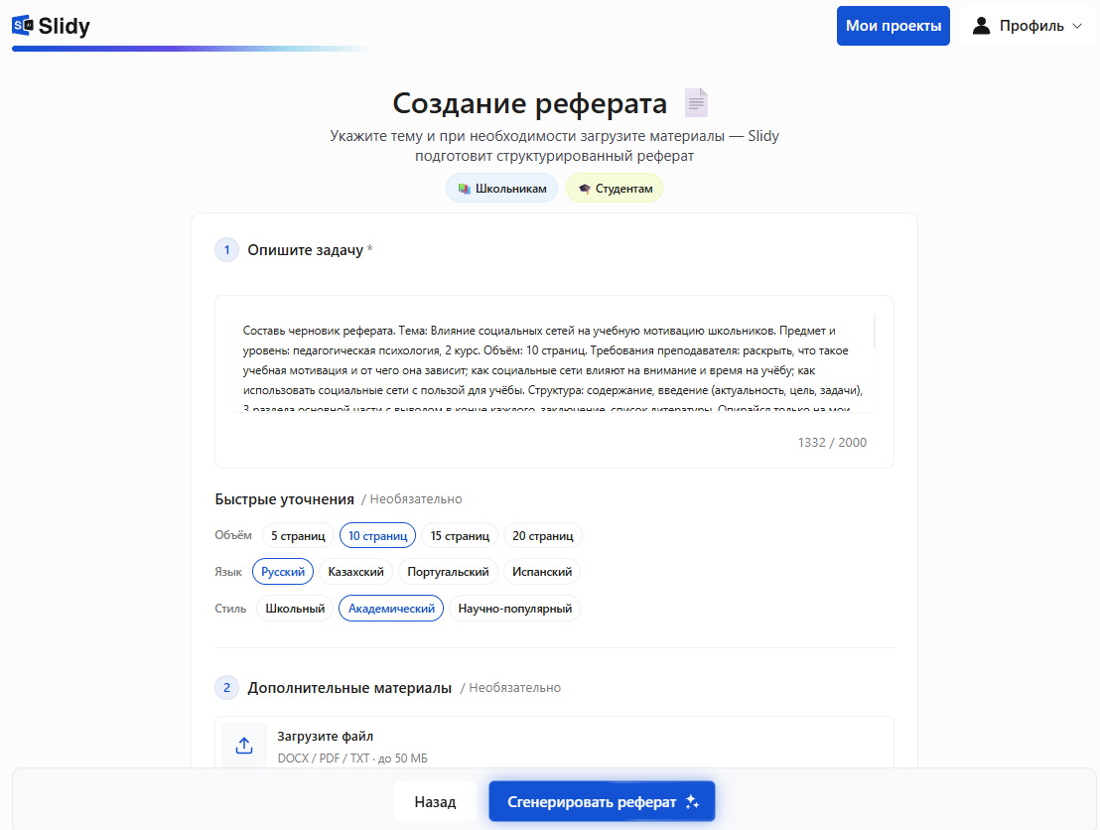Screen dimensions: 1100x830
Task: Click the Slidy logo icon
Action: (23, 26)
